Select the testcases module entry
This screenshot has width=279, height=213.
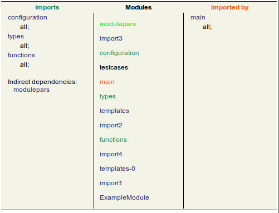pos(114,67)
